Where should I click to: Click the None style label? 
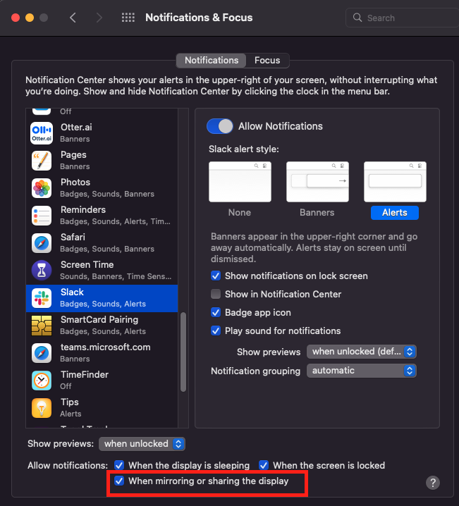[240, 212]
